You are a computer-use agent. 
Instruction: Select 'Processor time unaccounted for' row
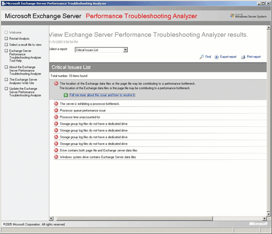click(x=160, y=117)
